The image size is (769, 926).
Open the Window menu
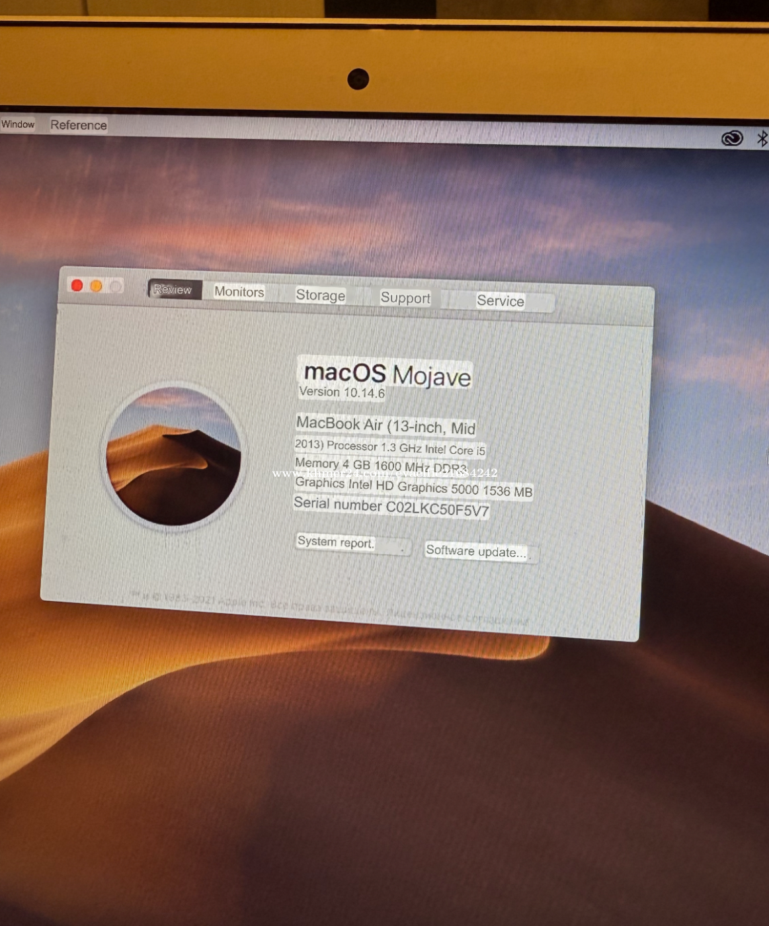pyautogui.click(x=18, y=124)
